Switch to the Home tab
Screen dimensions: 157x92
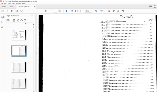[x=4, y=7]
